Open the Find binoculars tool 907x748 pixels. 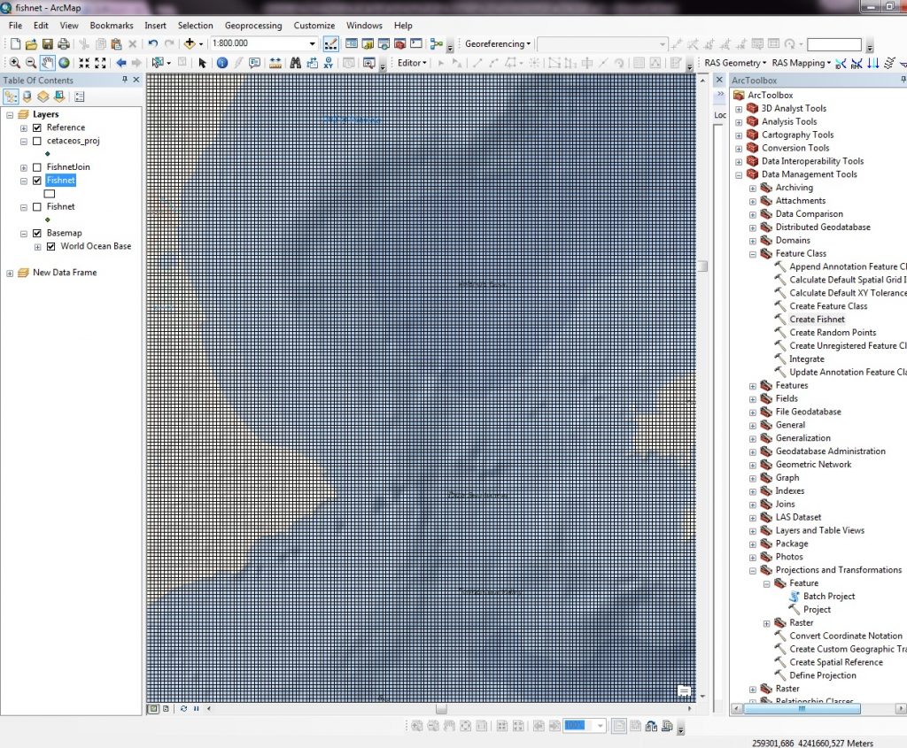pyautogui.click(x=296, y=63)
